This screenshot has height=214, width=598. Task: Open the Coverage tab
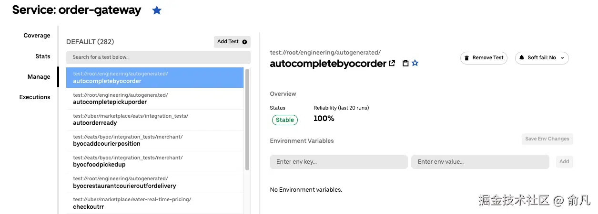[x=37, y=36]
